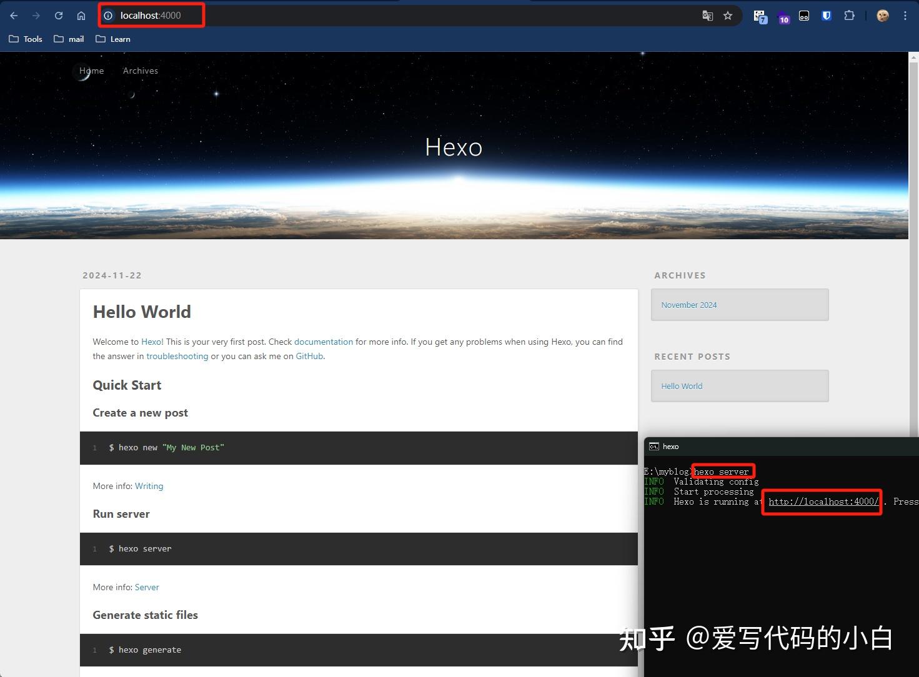Viewport: 919px width, 677px height.
Task: Switch to the Archives nav item
Action: click(140, 71)
